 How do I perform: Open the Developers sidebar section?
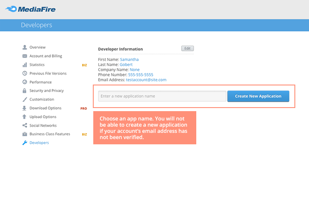(x=39, y=143)
